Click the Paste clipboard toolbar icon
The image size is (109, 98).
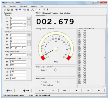[28, 10]
